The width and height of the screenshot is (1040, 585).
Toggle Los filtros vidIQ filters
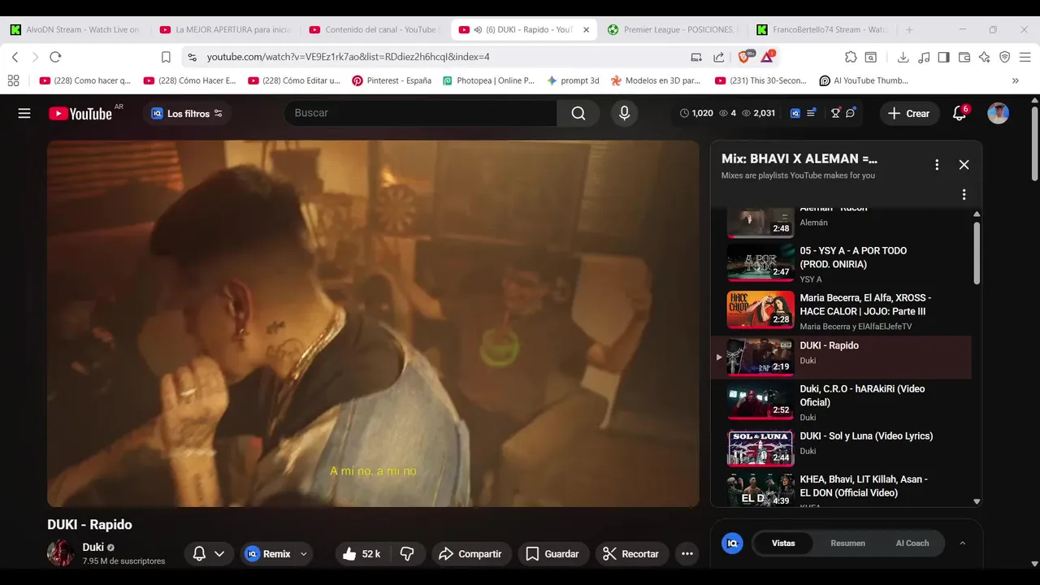[187, 114]
